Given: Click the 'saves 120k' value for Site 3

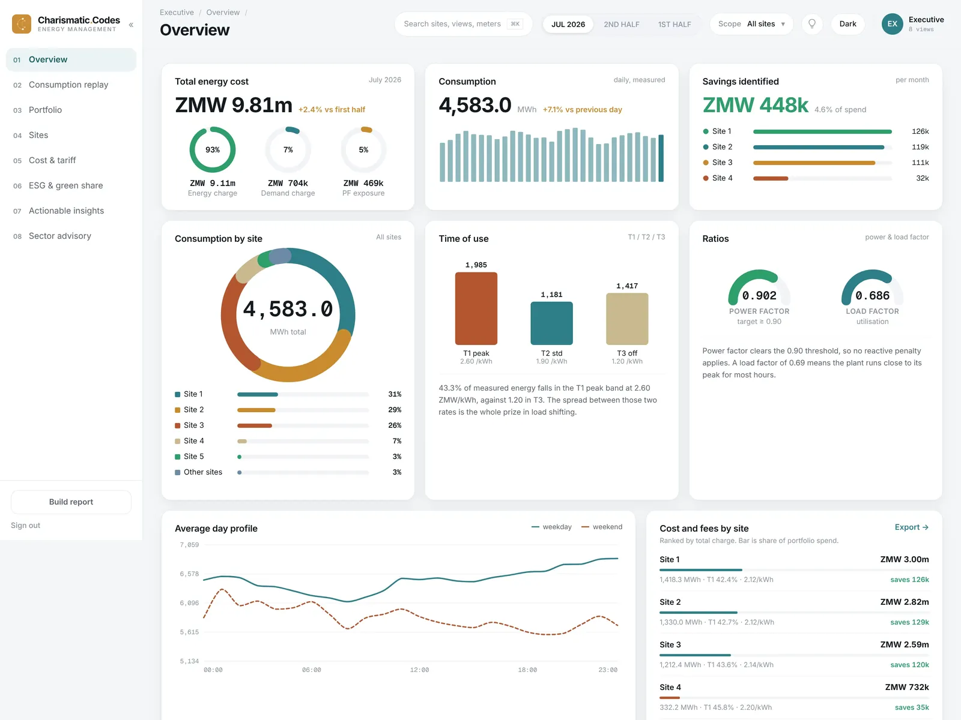Looking at the screenshot, I should coord(909,665).
